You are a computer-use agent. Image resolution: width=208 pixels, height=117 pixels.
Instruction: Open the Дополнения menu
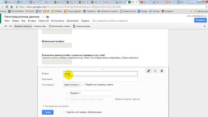coord(72,21)
